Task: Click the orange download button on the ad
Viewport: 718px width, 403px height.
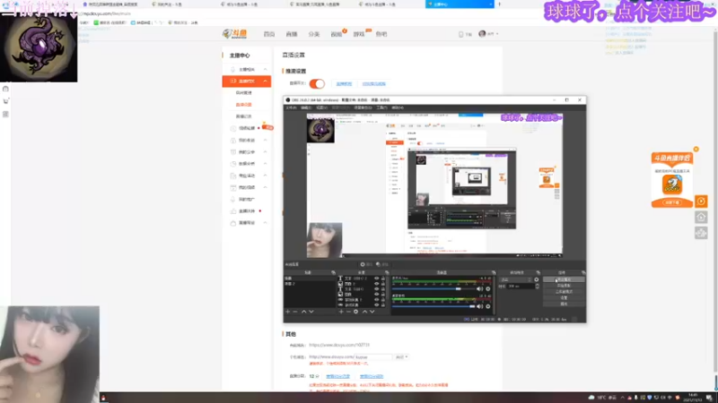Action: click(672, 202)
